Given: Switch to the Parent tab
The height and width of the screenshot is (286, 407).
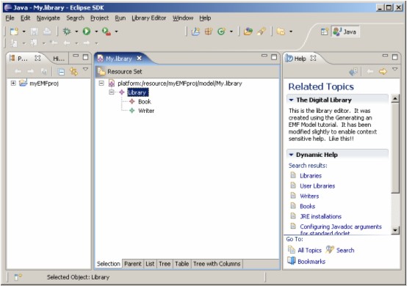Looking at the screenshot, I should 133,264.
